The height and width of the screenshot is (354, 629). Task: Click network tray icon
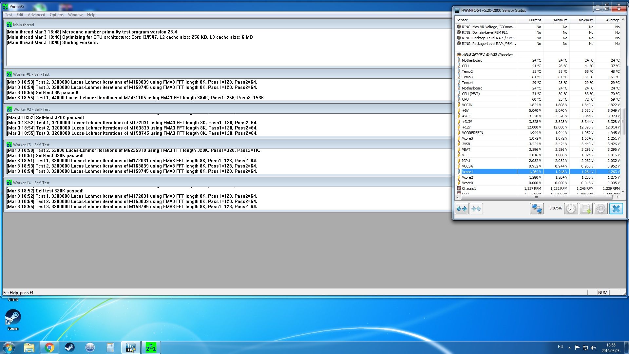(585, 347)
